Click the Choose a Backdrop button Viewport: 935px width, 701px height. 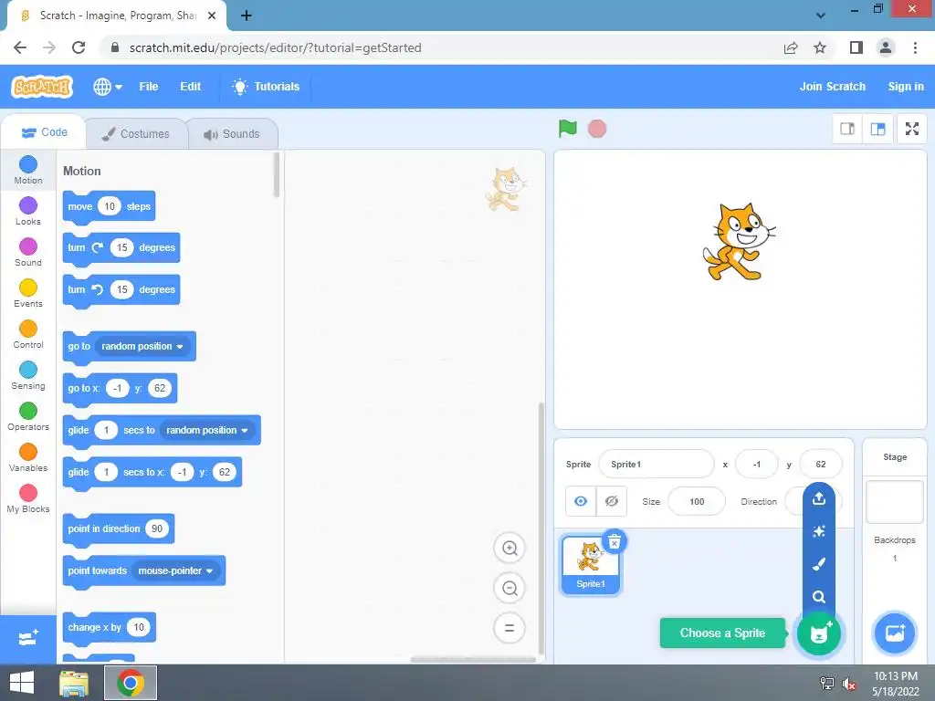(895, 633)
